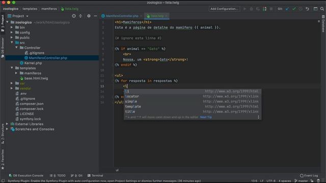Click the Rollback undo arrow icon
Viewport: 326px width, 183px height.
[307, 9]
